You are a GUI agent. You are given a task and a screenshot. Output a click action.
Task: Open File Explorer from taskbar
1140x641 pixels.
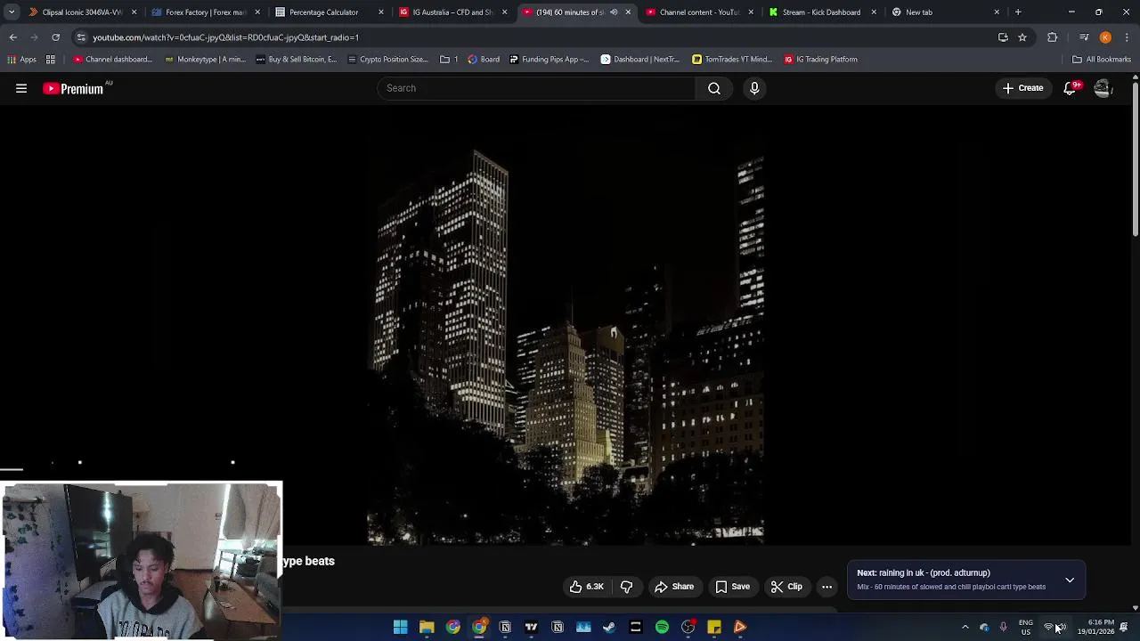tap(427, 628)
